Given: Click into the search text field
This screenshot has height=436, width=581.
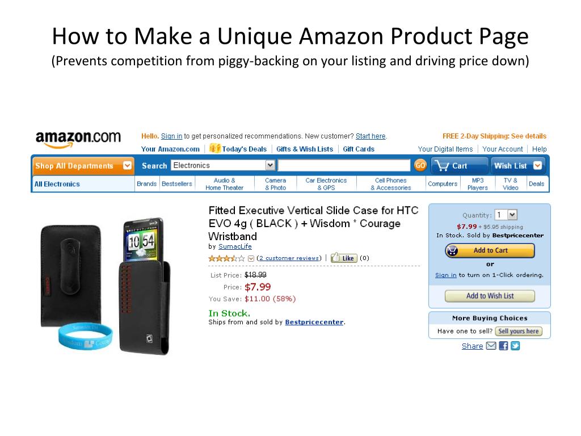Looking at the screenshot, I should (x=344, y=165).
